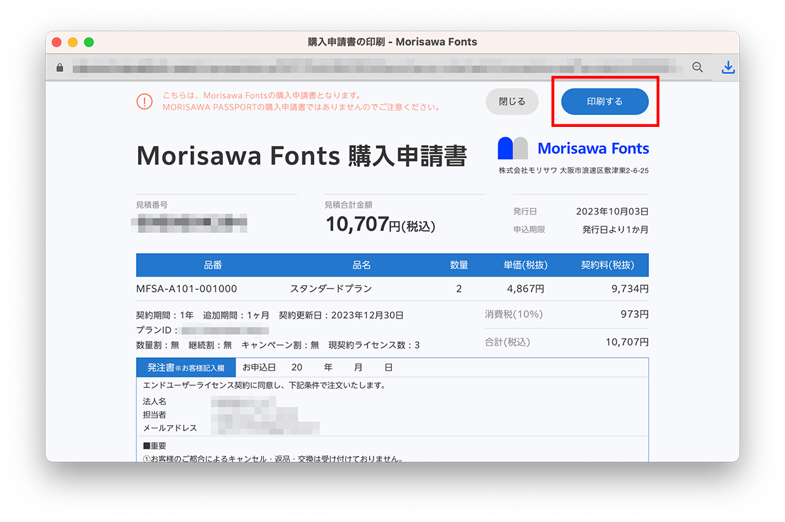Click the company address 株式会社モリサワ line

[574, 170]
